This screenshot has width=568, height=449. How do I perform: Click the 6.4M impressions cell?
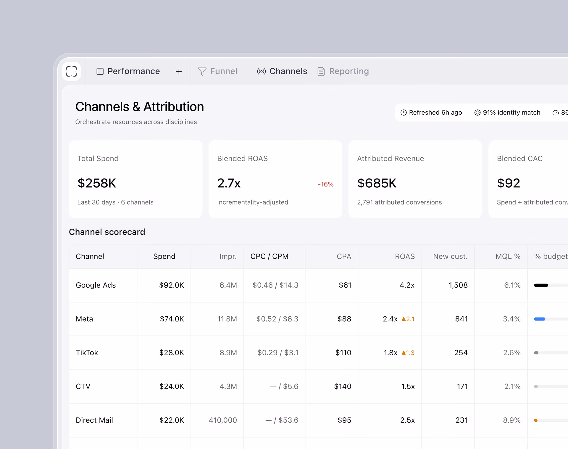[228, 285]
